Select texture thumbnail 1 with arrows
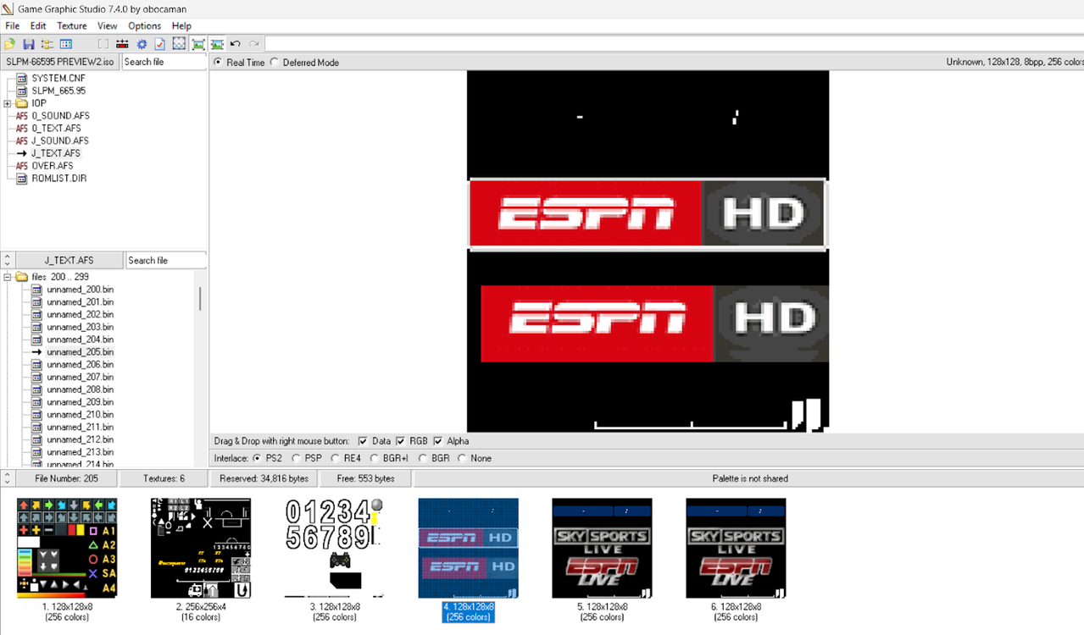The image size is (1084, 635). tap(67, 548)
